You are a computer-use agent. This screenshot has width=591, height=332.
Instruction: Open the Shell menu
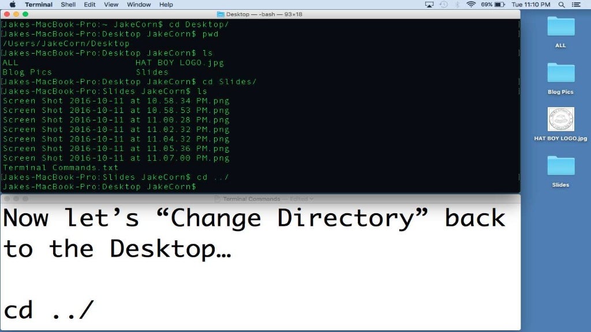(x=68, y=5)
